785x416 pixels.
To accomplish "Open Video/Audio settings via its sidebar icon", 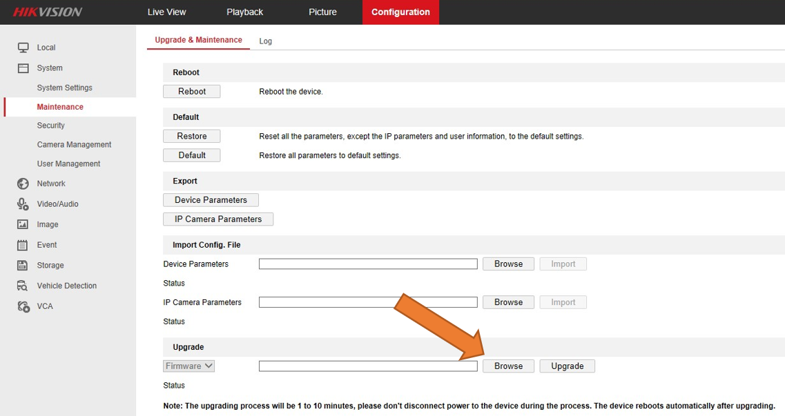I will point(22,204).
